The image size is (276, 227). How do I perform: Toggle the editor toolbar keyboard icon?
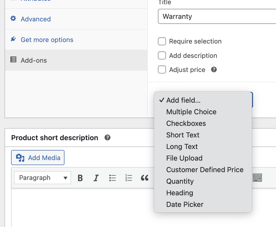(257, 178)
